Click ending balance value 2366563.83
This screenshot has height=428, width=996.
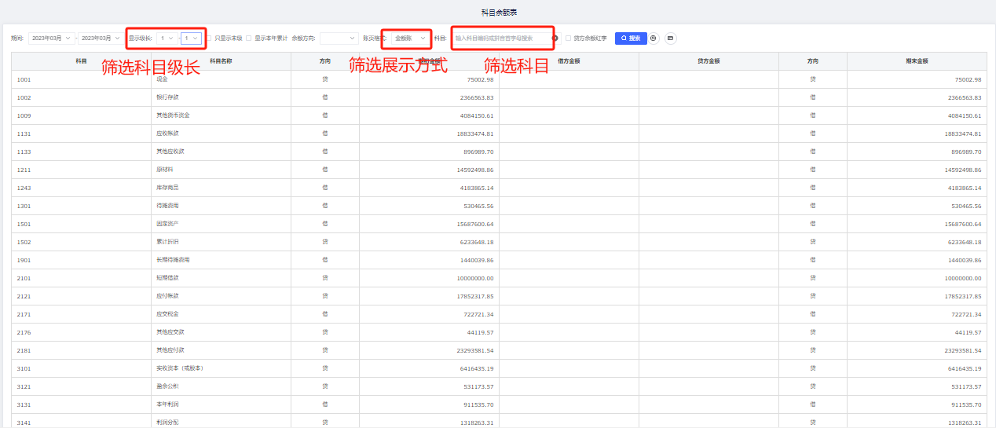pyautogui.click(x=965, y=97)
